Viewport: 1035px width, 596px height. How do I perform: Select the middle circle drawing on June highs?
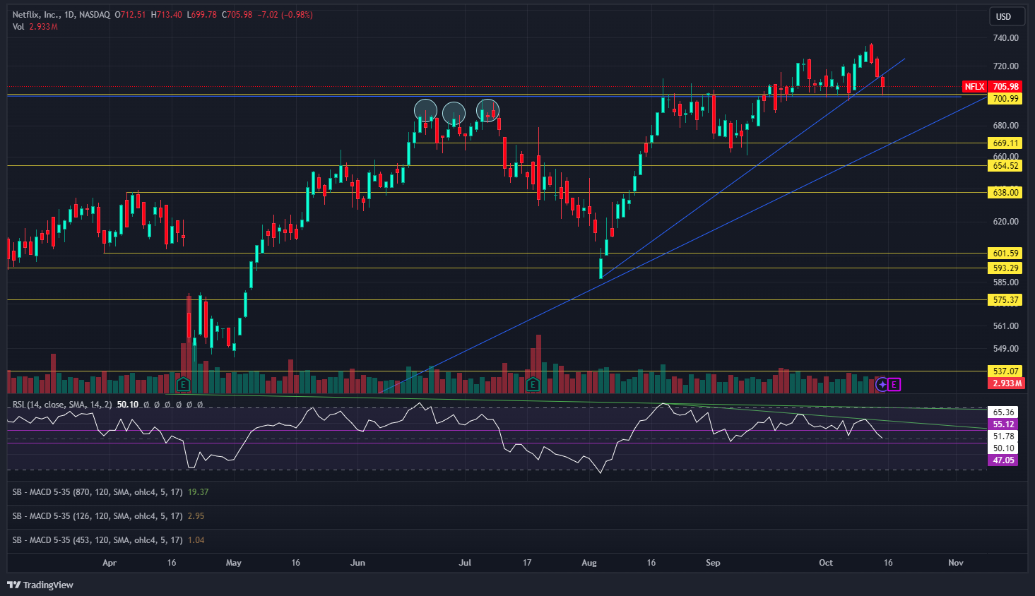click(x=454, y=112)
